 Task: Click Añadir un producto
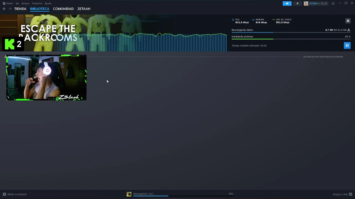click(x=17, y=194)
